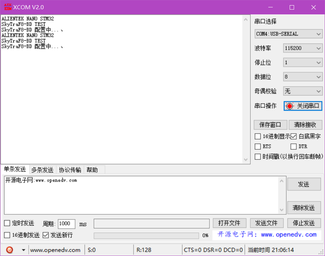Expand the arrow next to the status bar indicator
The width and height of the screenshot is (325, 256).
tap(24, 250)
